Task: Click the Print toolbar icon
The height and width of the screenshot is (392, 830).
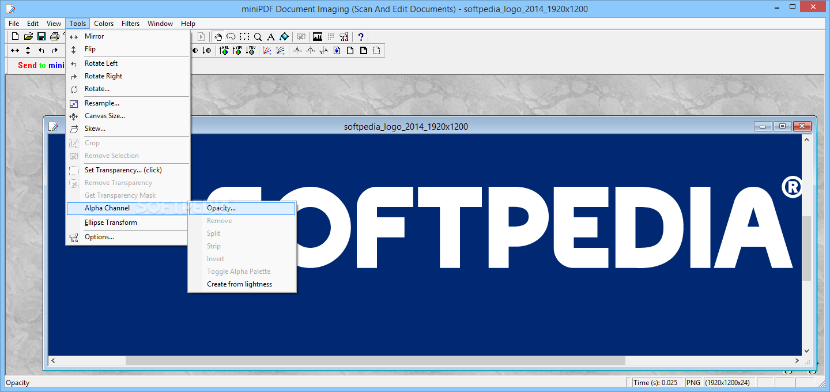Action: point(55,36)
